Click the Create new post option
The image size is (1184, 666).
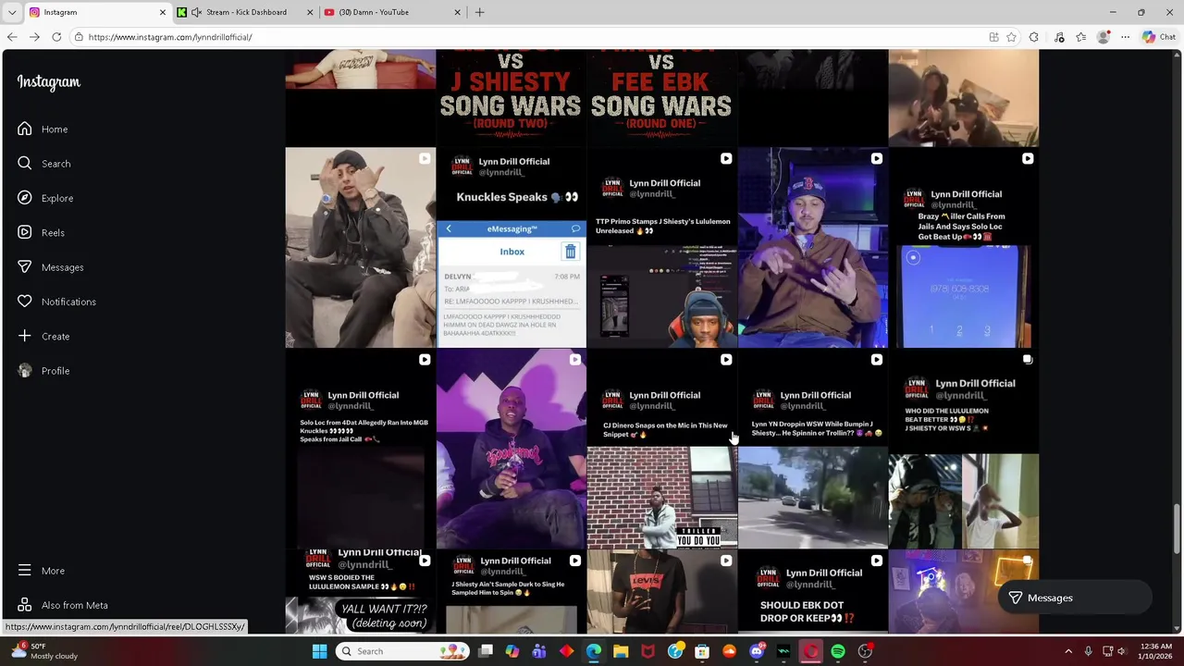[43, 337]
